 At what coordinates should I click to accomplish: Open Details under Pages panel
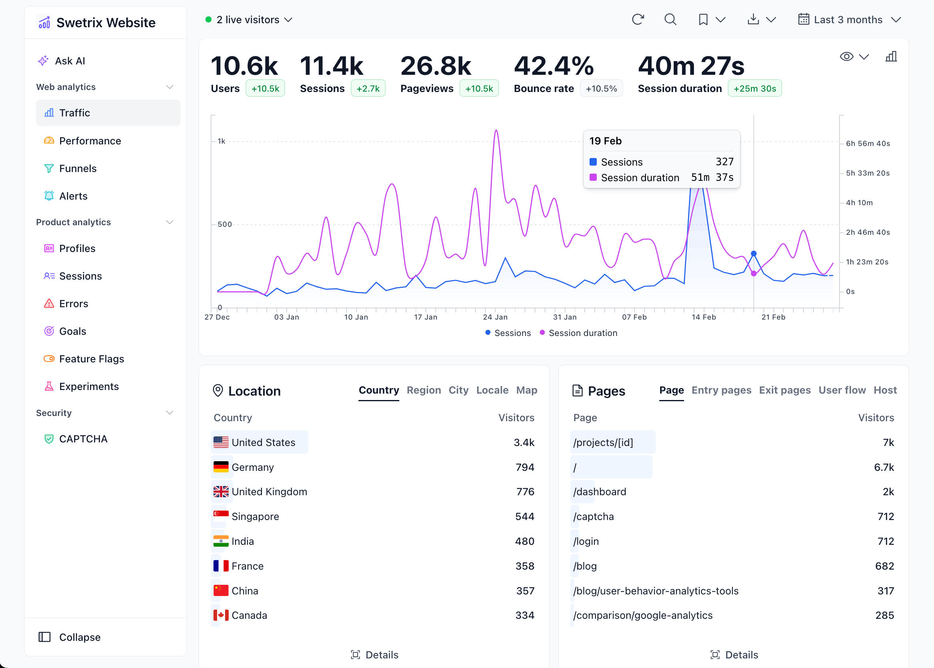tap(734, 654)
